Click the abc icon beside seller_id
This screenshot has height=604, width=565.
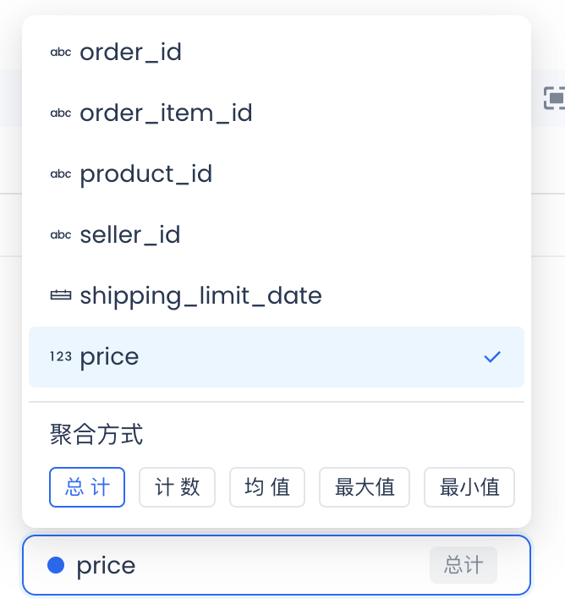(x=61, y=235)
